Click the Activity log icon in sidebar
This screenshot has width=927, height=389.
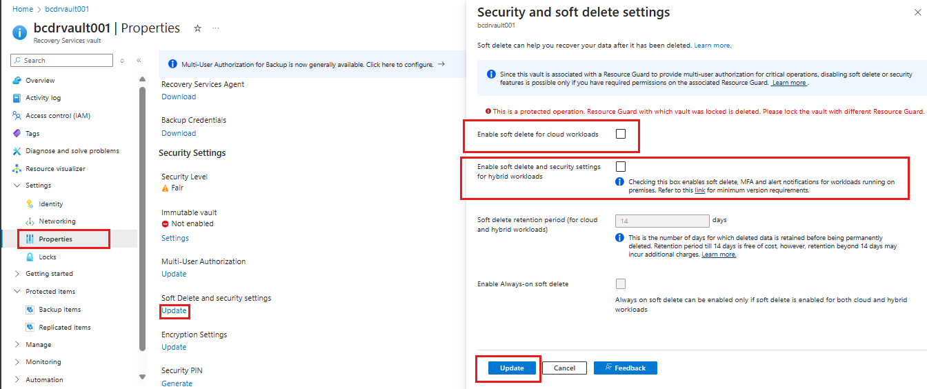tap(17, 98)
